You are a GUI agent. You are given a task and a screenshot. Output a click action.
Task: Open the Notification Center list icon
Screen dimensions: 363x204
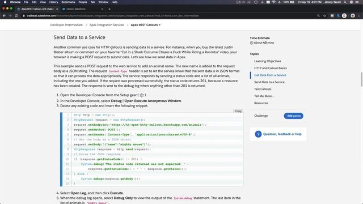[x=357, y=2]
